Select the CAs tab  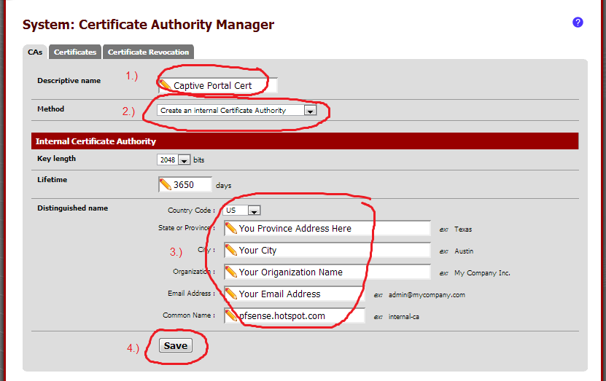[35, 52]
